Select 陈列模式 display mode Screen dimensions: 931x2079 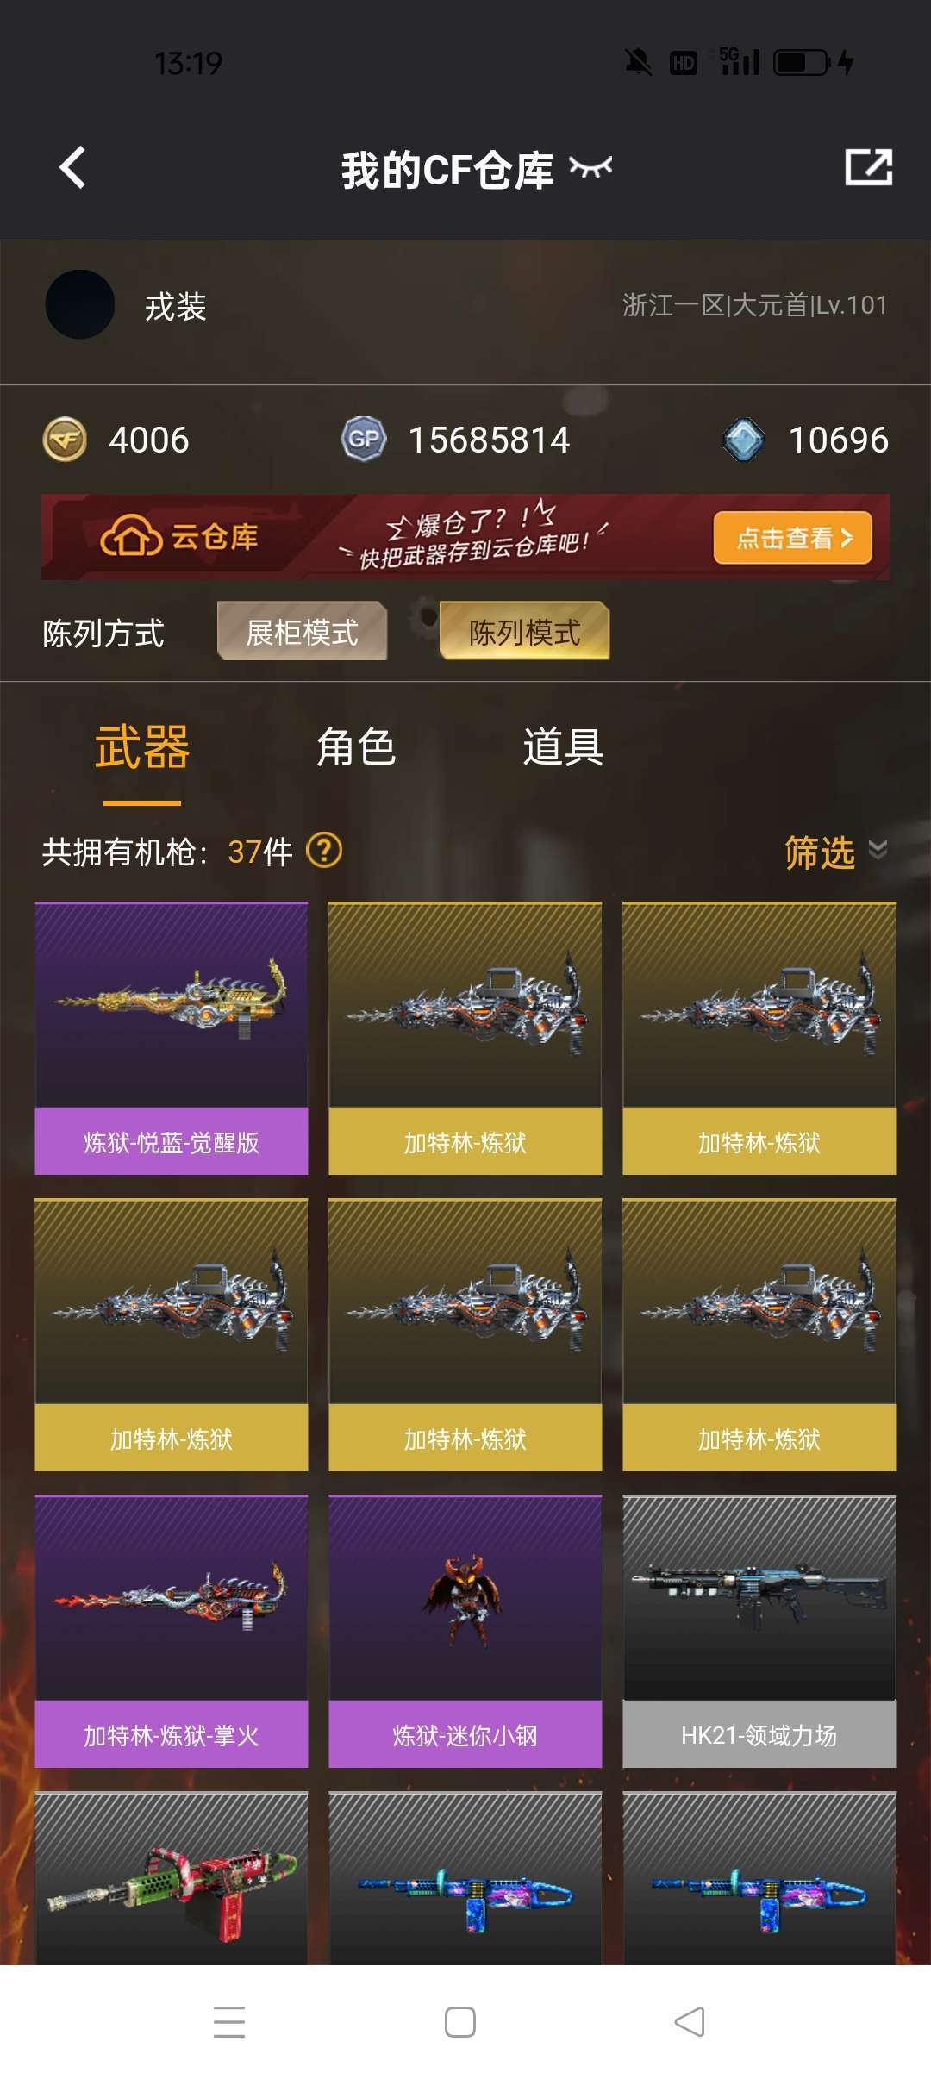click(x=524, y=631)
